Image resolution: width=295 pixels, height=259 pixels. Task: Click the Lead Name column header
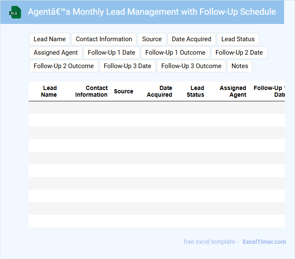tap(49, 91)
